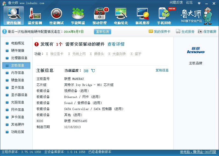Click the 联想 F9KT51AUS BIOS value

coord(76,121)
